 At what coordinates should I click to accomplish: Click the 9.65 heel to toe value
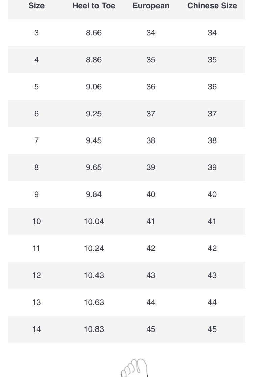tap(94, 167)
